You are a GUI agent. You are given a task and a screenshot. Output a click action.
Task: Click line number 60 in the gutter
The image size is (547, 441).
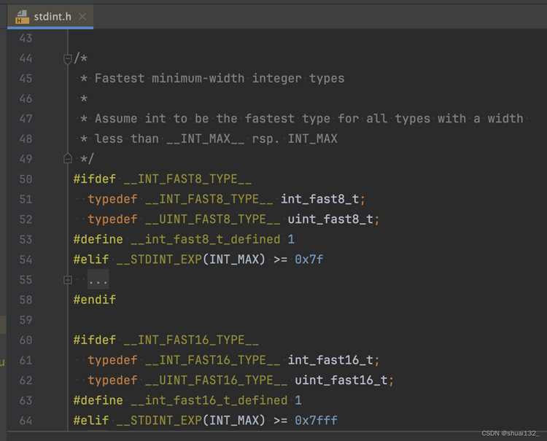pos(26,340)
